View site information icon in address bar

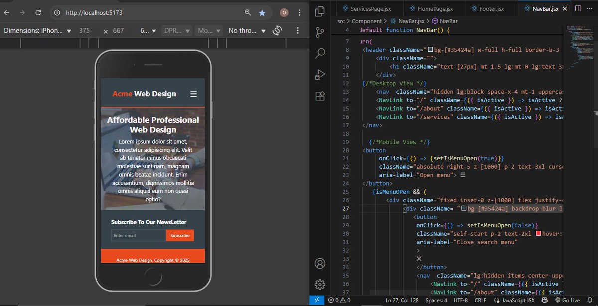click(x=57, y=13)
